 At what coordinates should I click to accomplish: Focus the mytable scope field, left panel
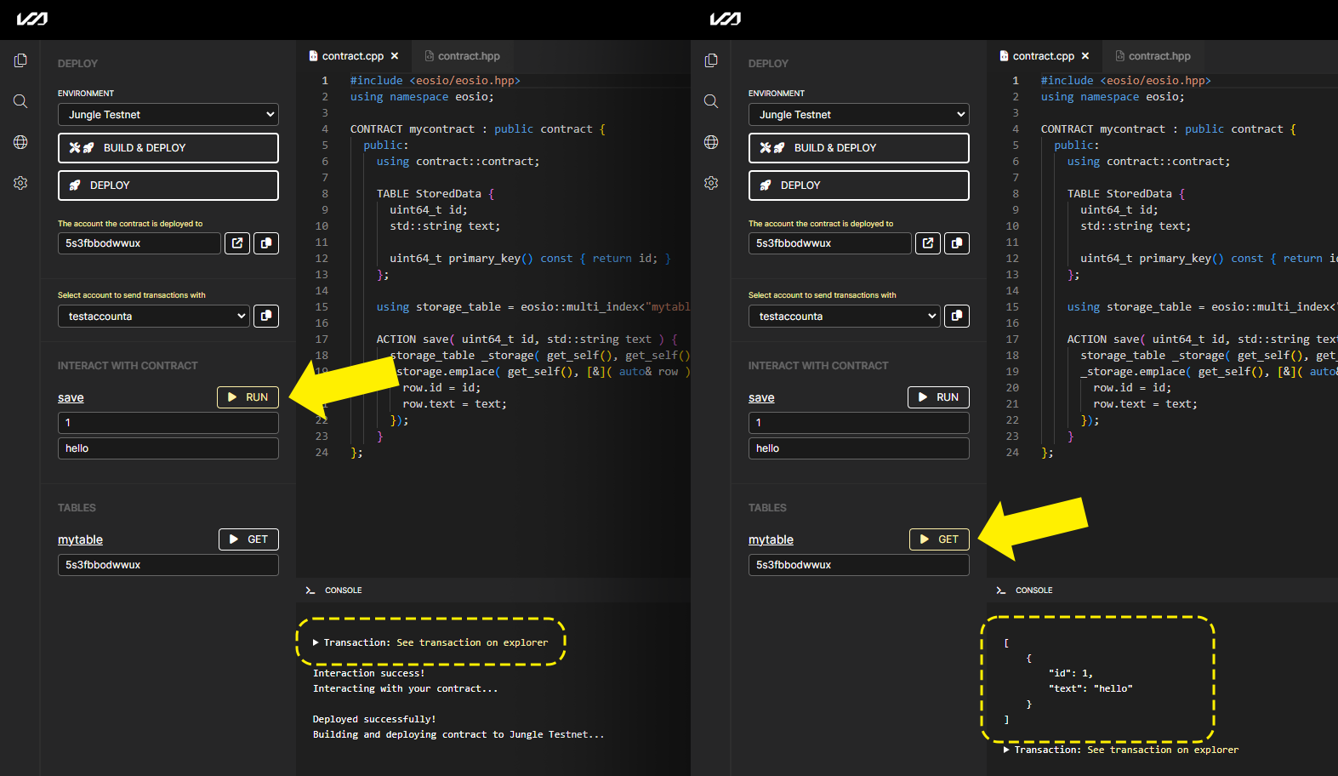point(168,565)
